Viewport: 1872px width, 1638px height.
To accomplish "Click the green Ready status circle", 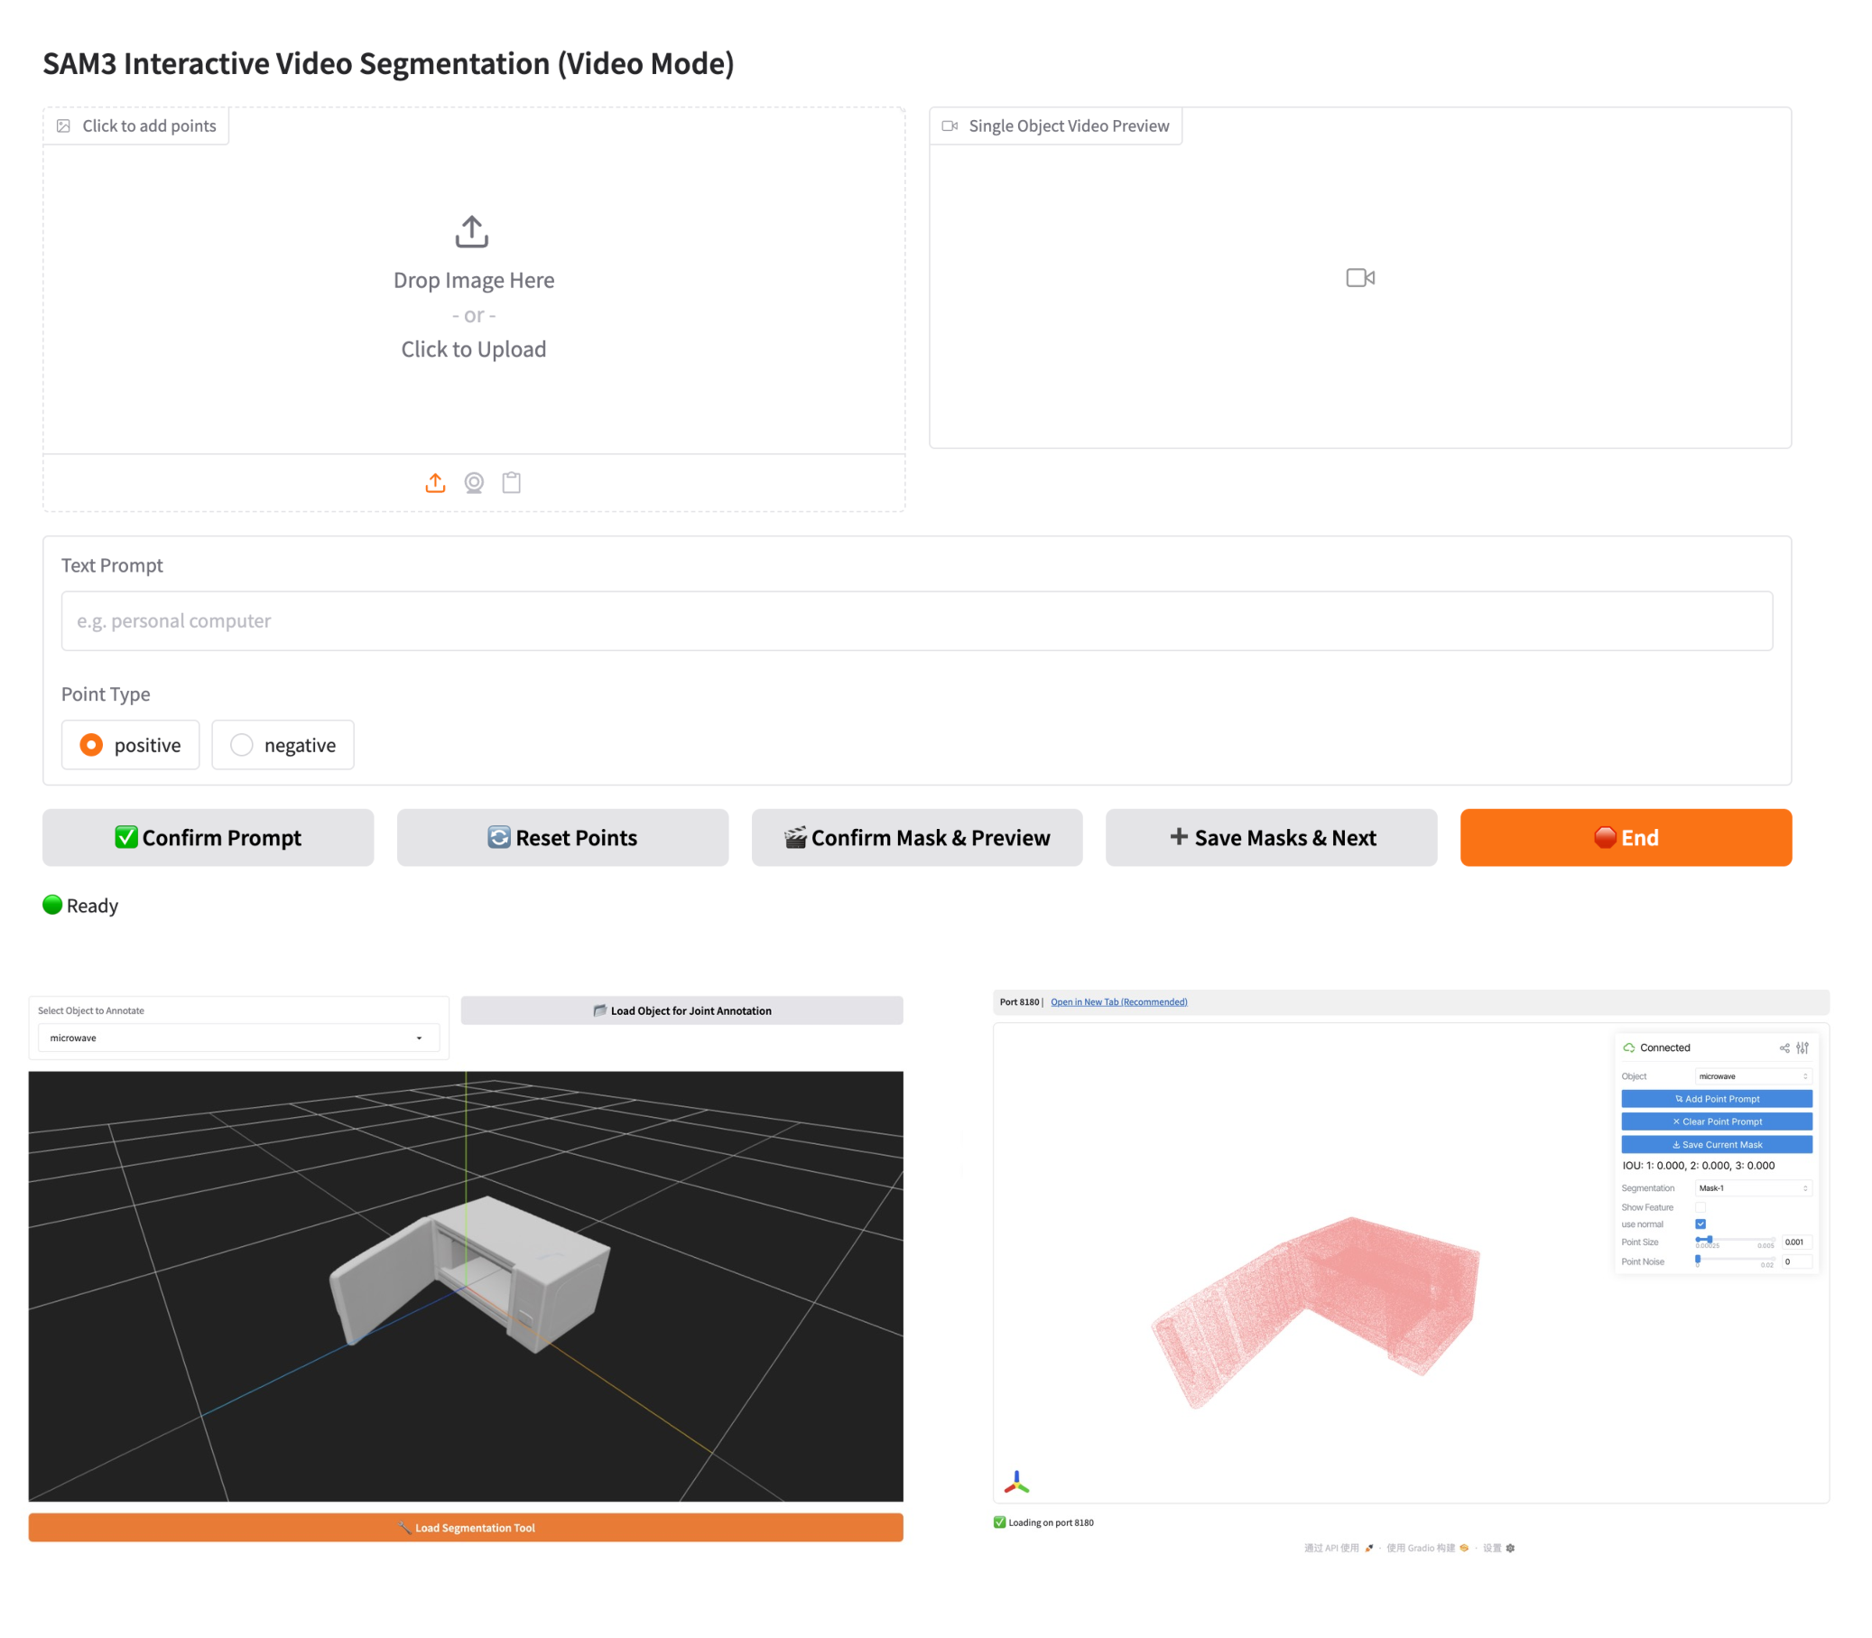I will pyautogui.click(x=52, y=905).
